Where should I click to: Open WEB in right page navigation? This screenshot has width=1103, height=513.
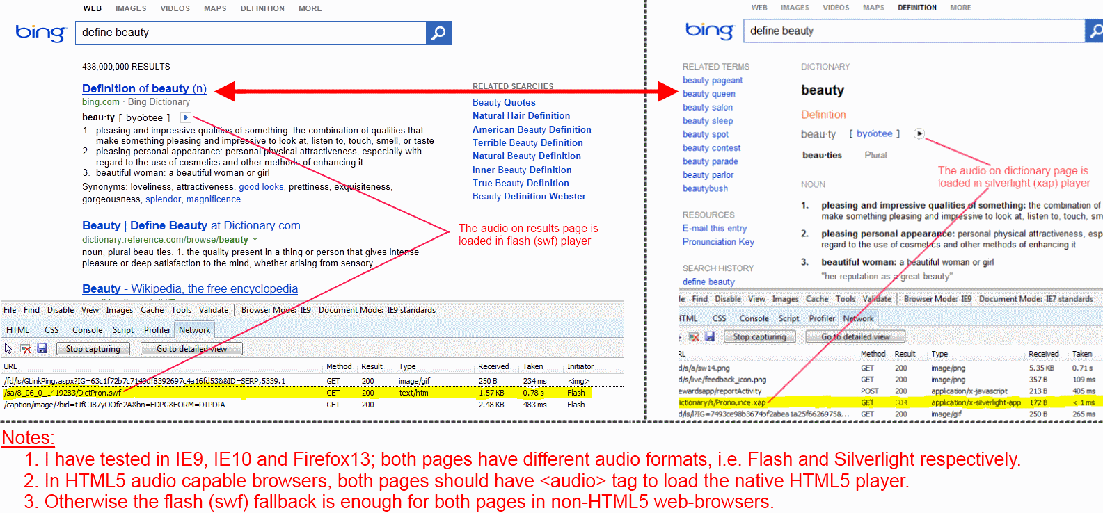[759, 8]
